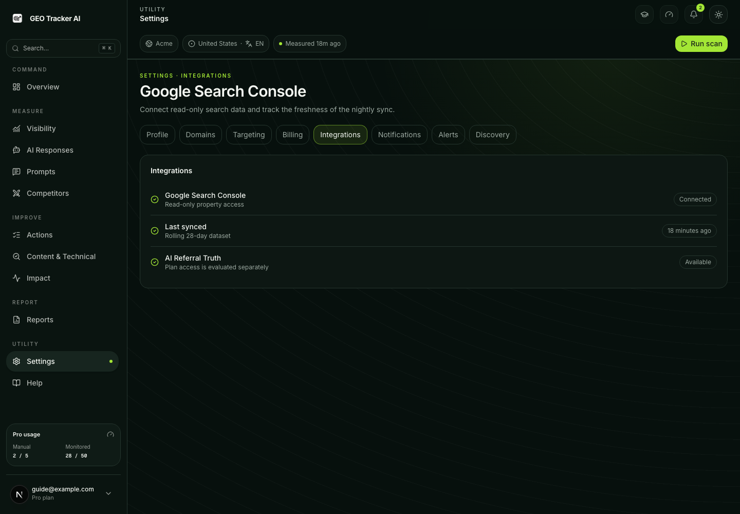Open the Targeting tab
The image size is (740, 514).
[249, 135]
